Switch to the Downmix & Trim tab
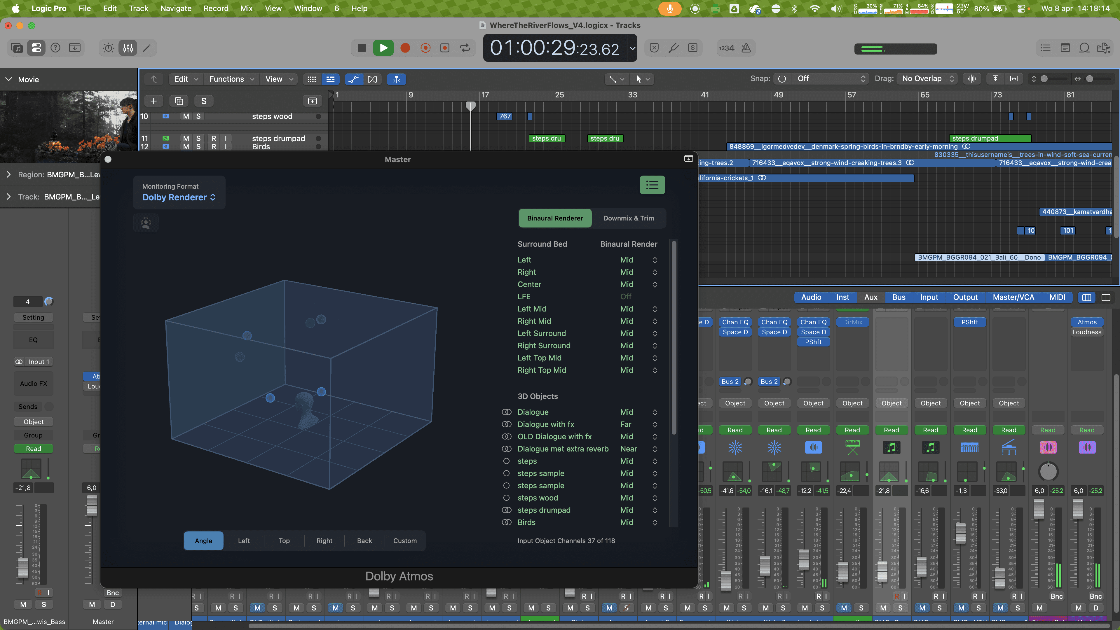The height and width of the screenshot is (630, 1120). 628,218
